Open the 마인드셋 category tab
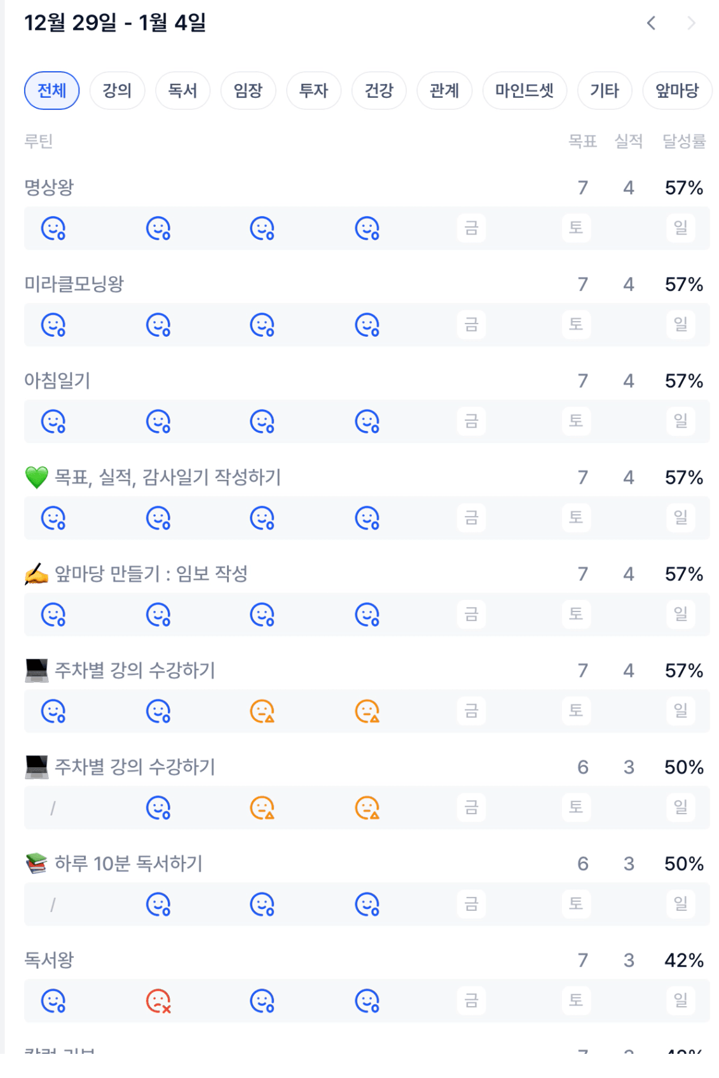 click(x=524, y=91)
